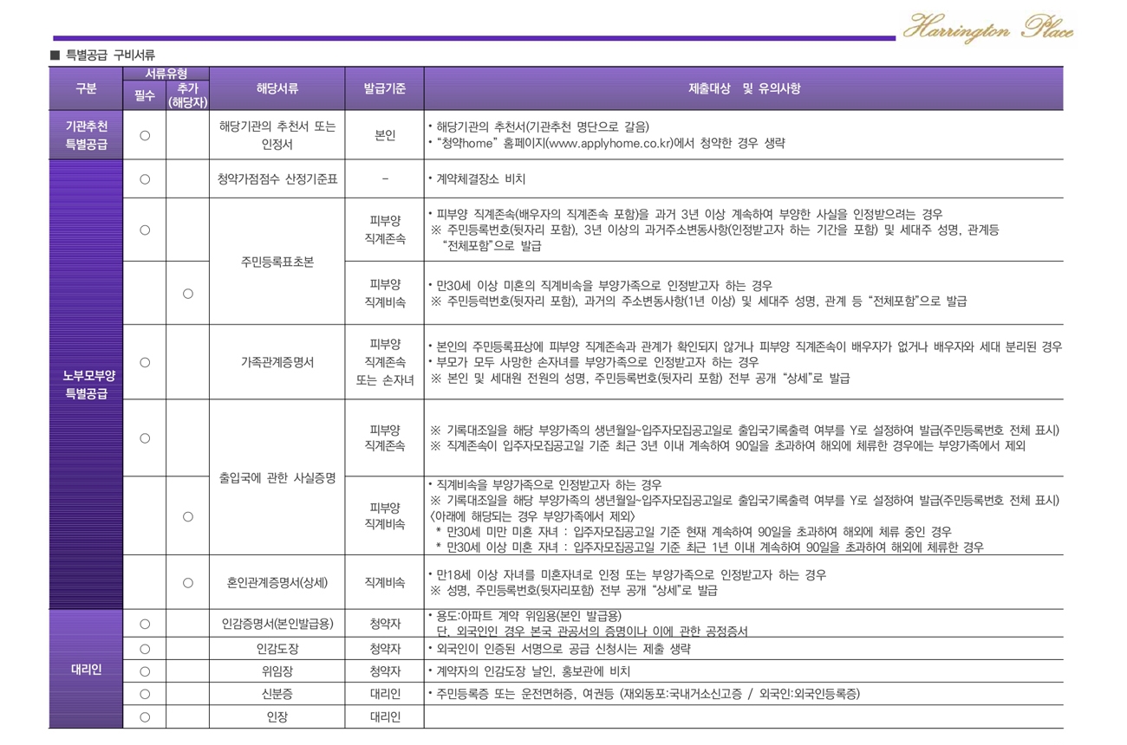Click the '만30세 미만 미혼 자녀' line
1127x745 pixels.
click(694, 532)
